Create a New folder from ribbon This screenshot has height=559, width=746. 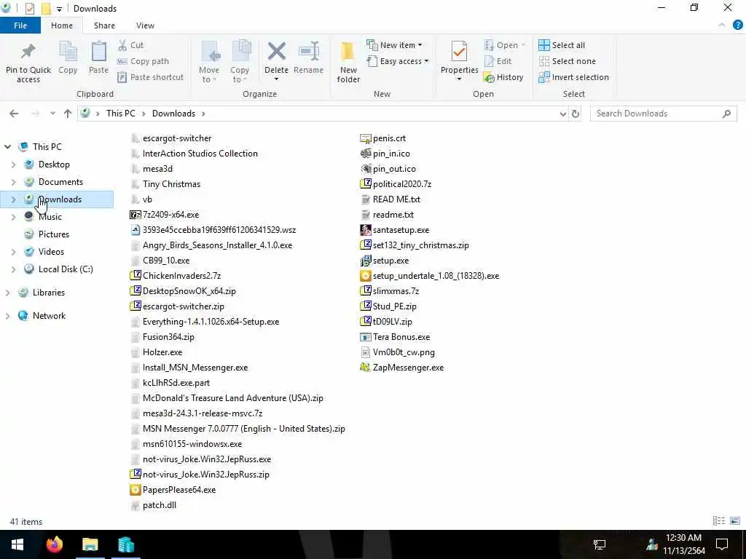point(348,62)
